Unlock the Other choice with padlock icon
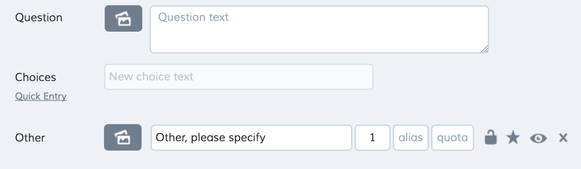 click(491, 137)
